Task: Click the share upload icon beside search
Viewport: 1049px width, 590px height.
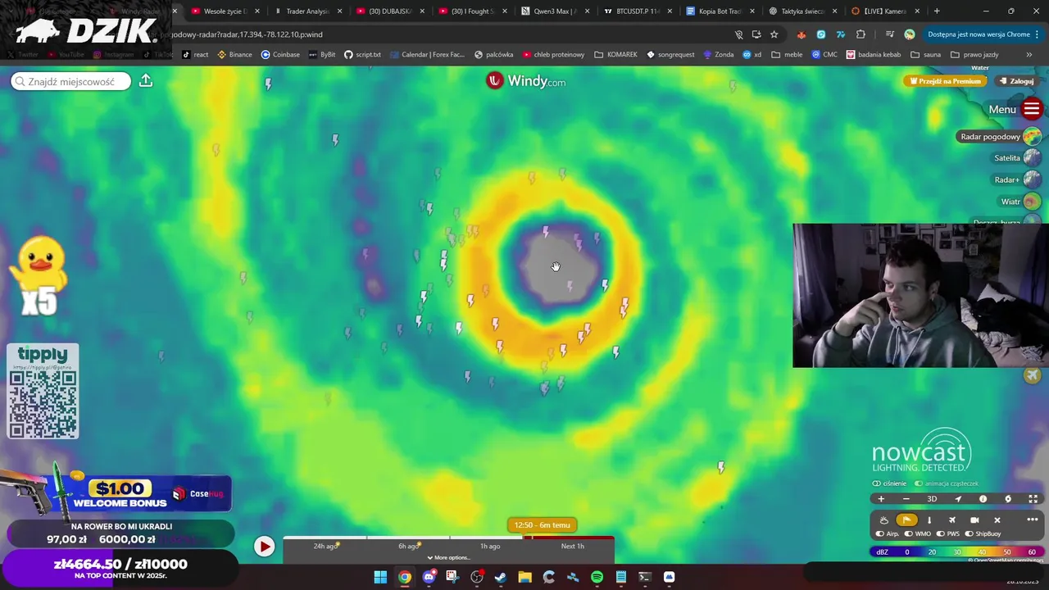Action: pos(146,80)
